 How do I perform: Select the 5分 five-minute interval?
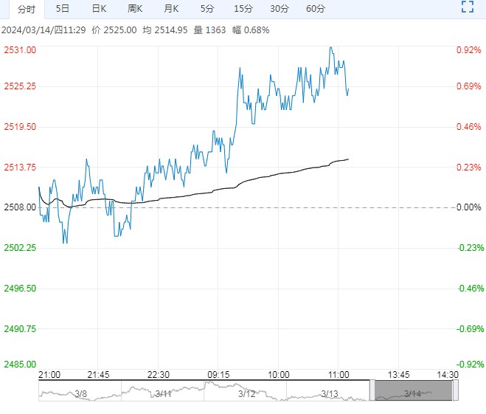pyautogui.click(x=207, y=9)
